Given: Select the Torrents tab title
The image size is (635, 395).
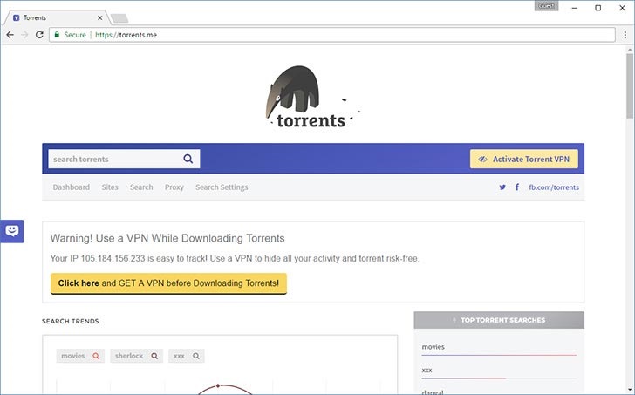Looking at the screenshot, I should pos(35,17).
